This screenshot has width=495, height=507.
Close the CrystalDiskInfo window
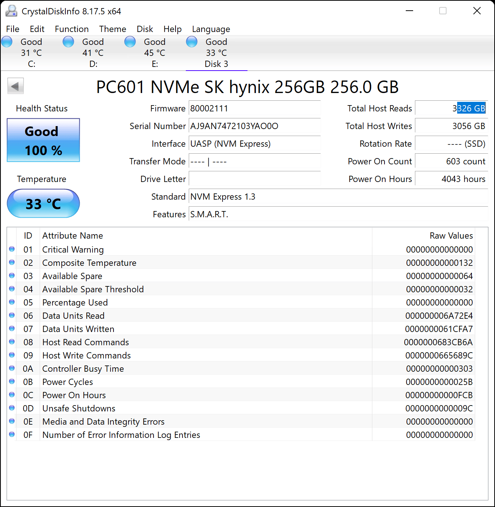pyautogui.click(x=477, y=11)
